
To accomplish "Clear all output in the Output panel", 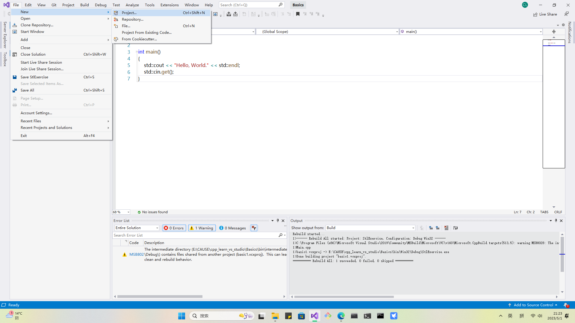I will (447, 228).
